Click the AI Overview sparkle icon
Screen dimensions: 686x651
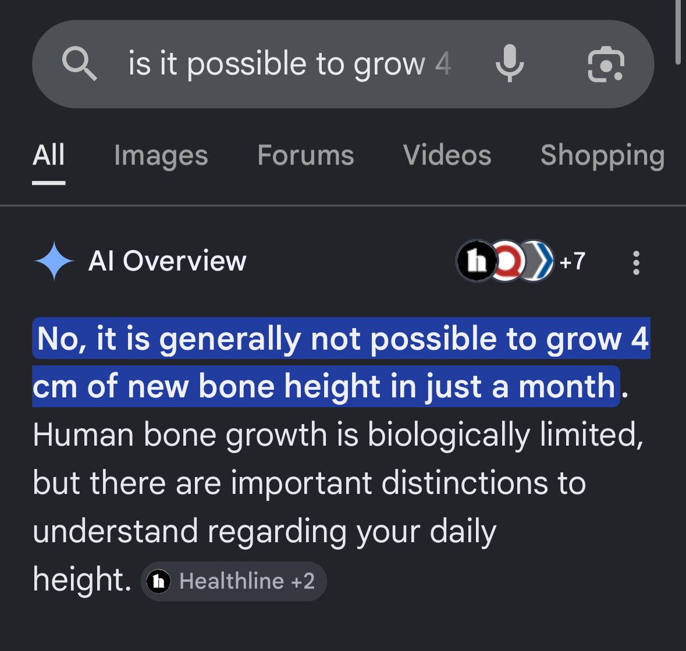[54, 261]
